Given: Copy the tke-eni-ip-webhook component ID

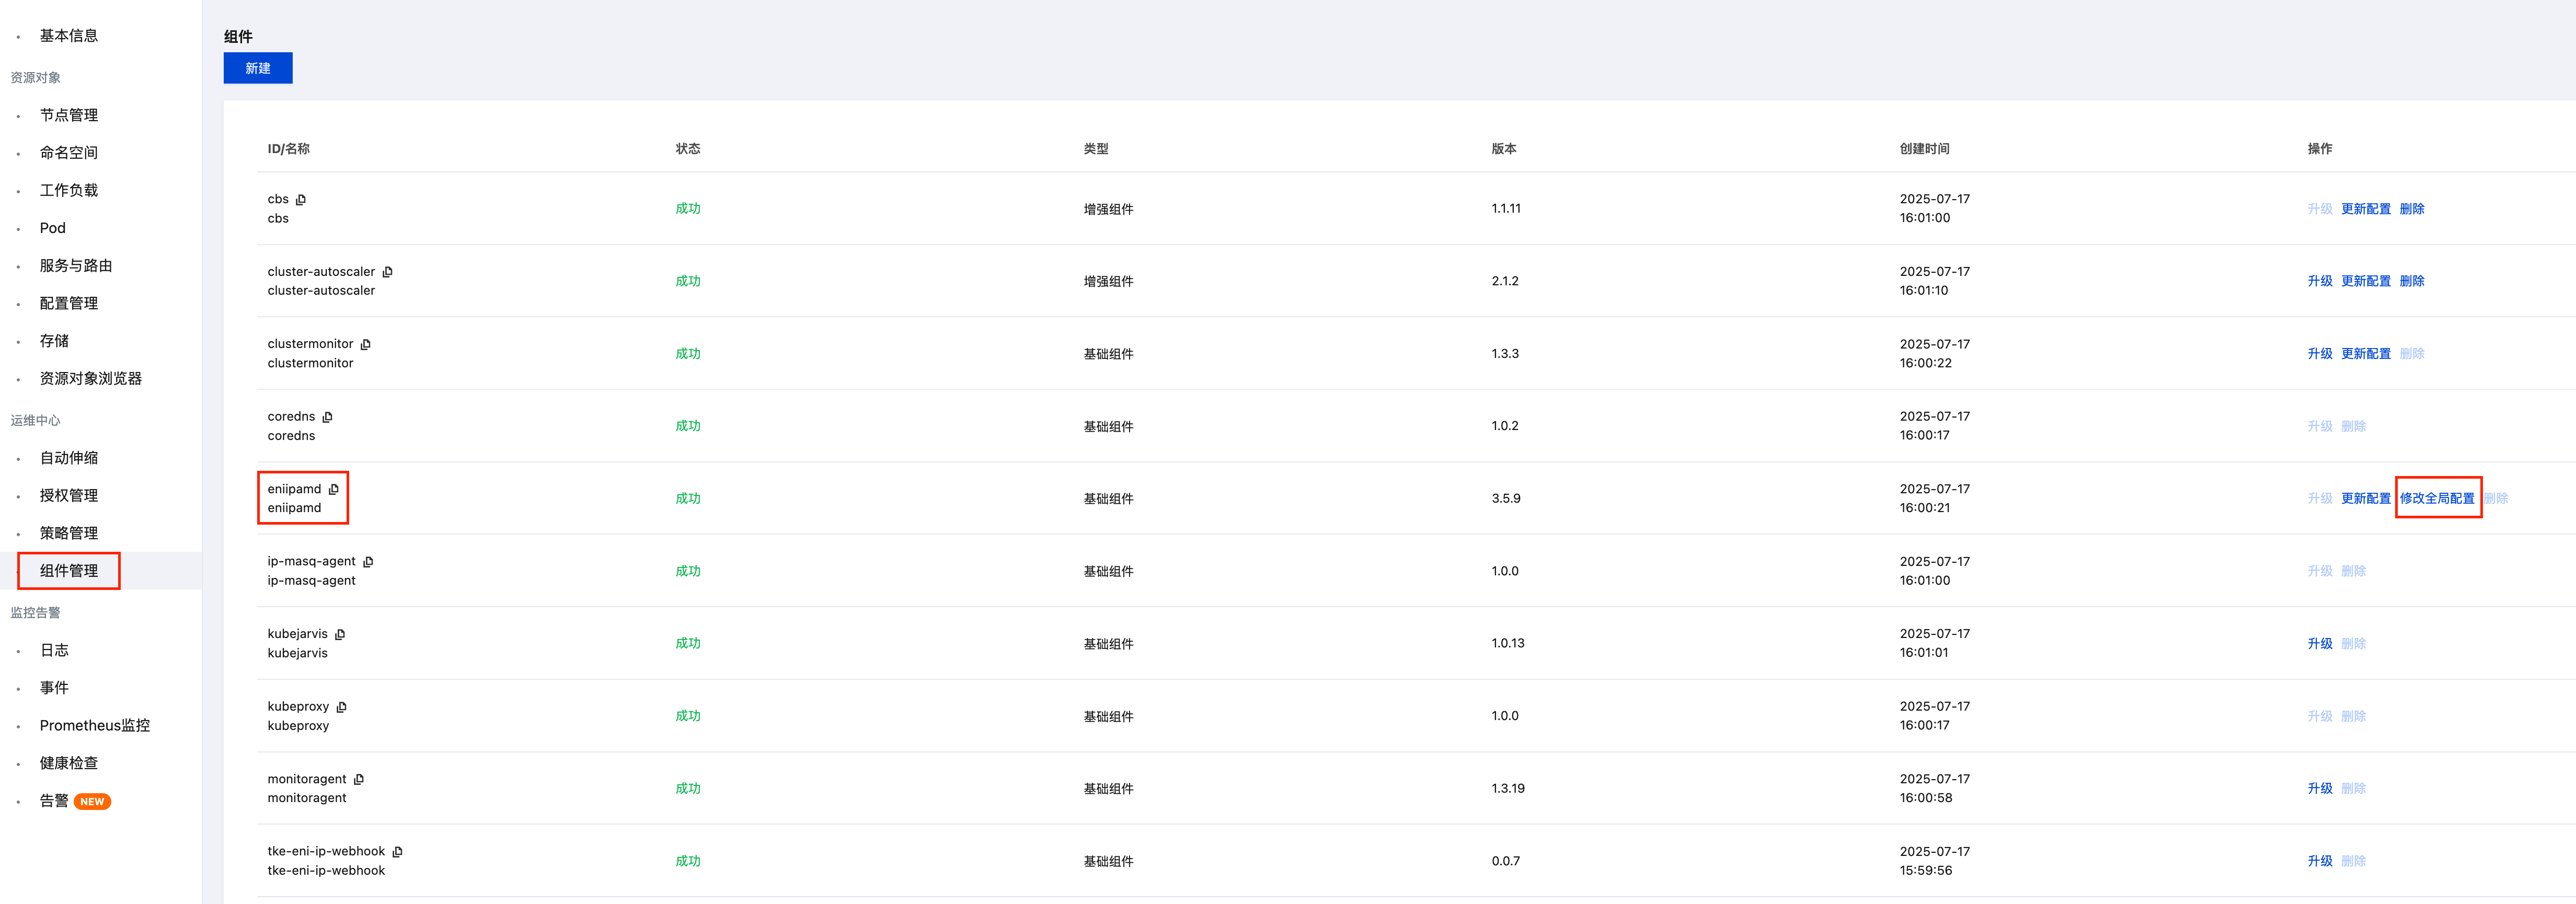Looking at the screenshot, I should pos(398,852).
